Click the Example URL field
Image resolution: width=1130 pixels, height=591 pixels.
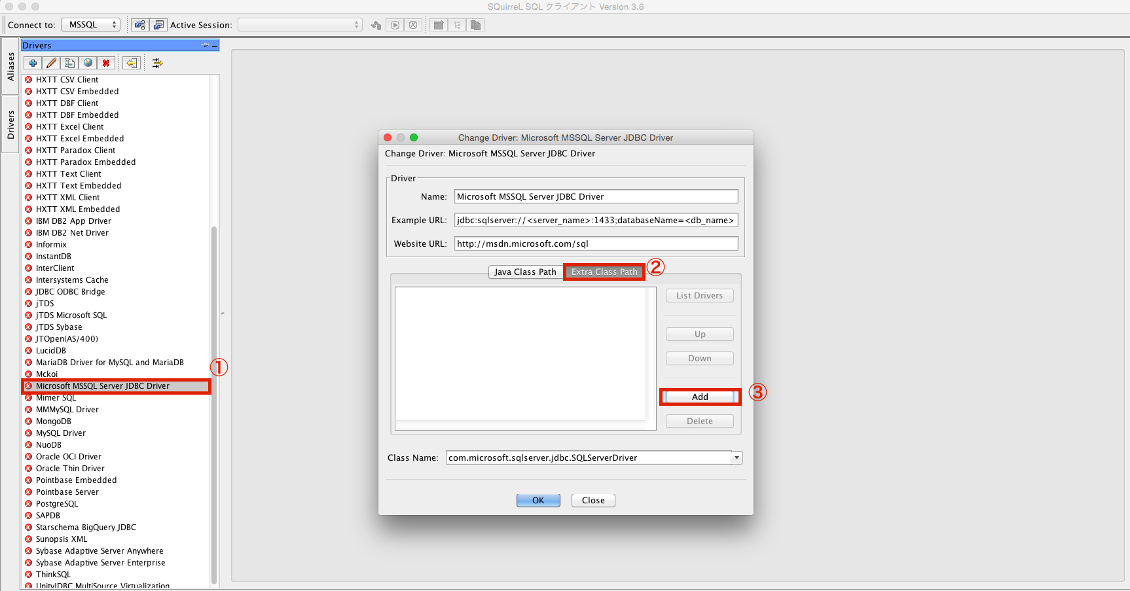[596, 220]
